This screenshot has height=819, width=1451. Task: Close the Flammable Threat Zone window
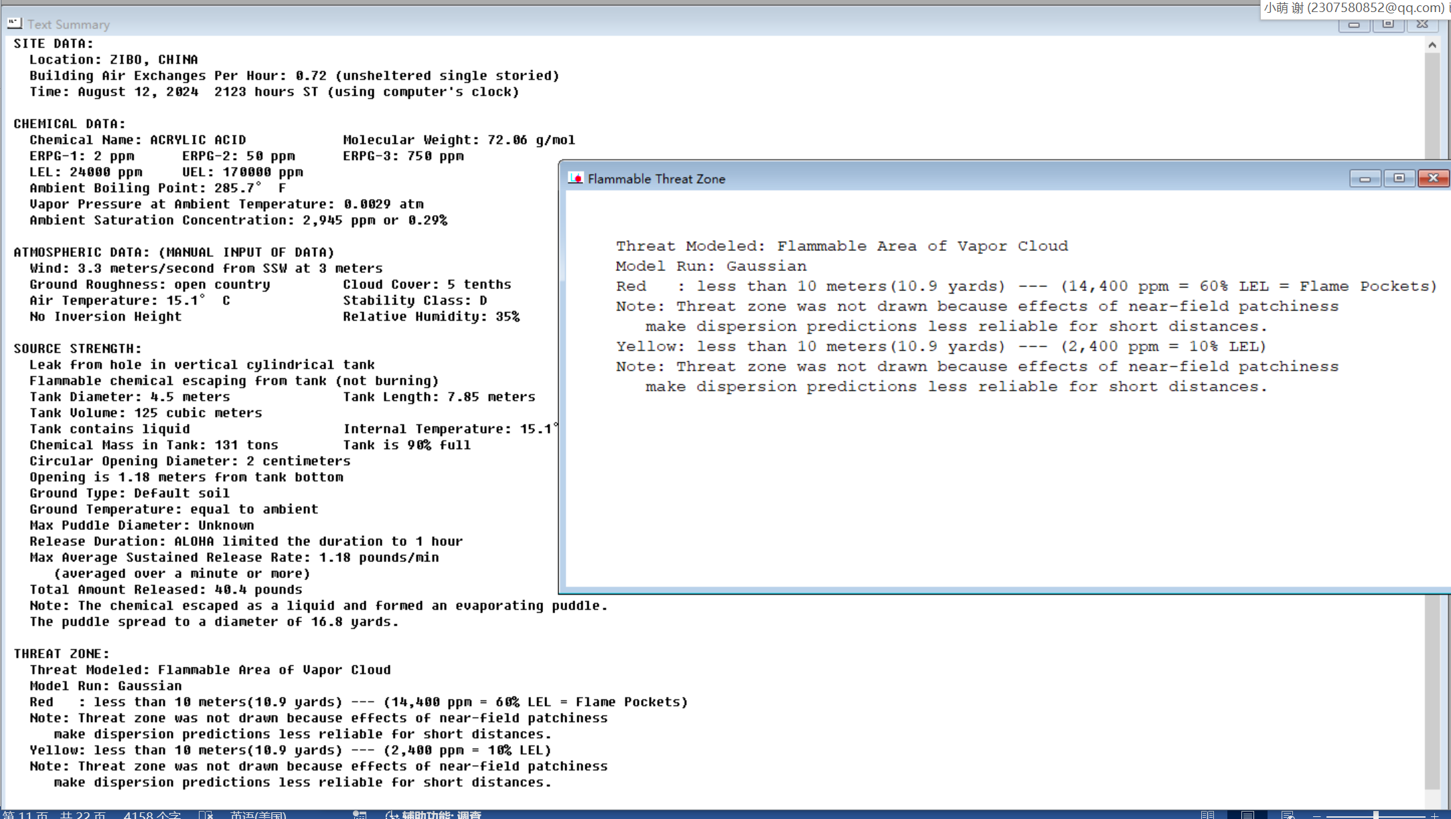pos(1433,178)
